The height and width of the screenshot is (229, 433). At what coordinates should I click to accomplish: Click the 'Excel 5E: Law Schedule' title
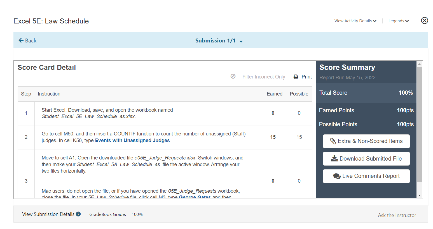(x=51, y=21)
